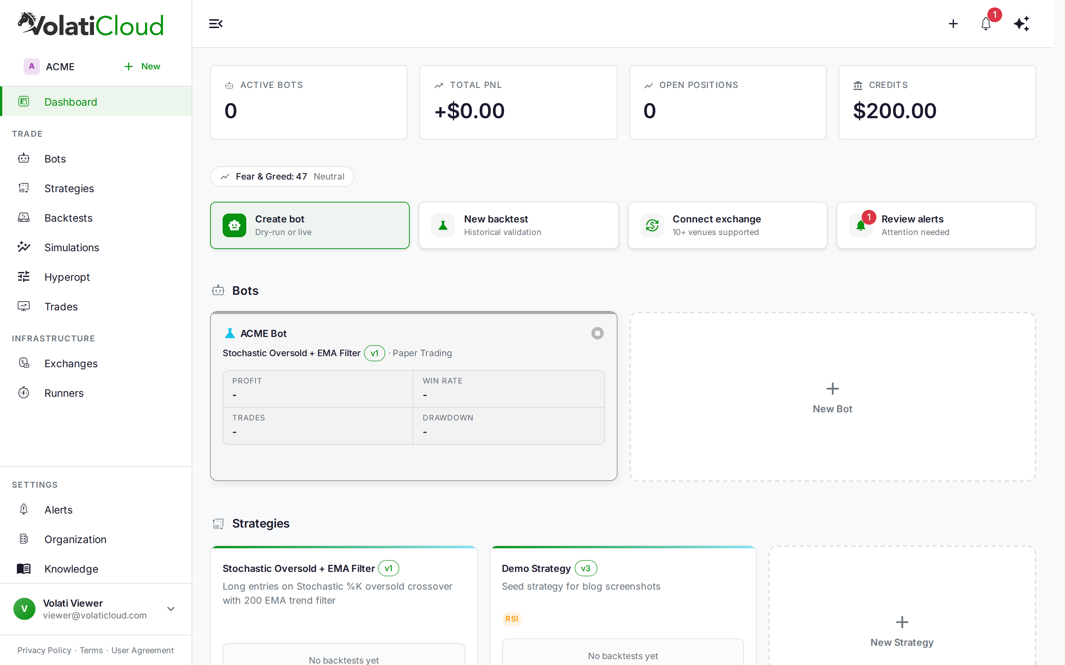The image size is (1065, 665).
Task: Open the ACME Bot card title
Action: tap(263, 333)
